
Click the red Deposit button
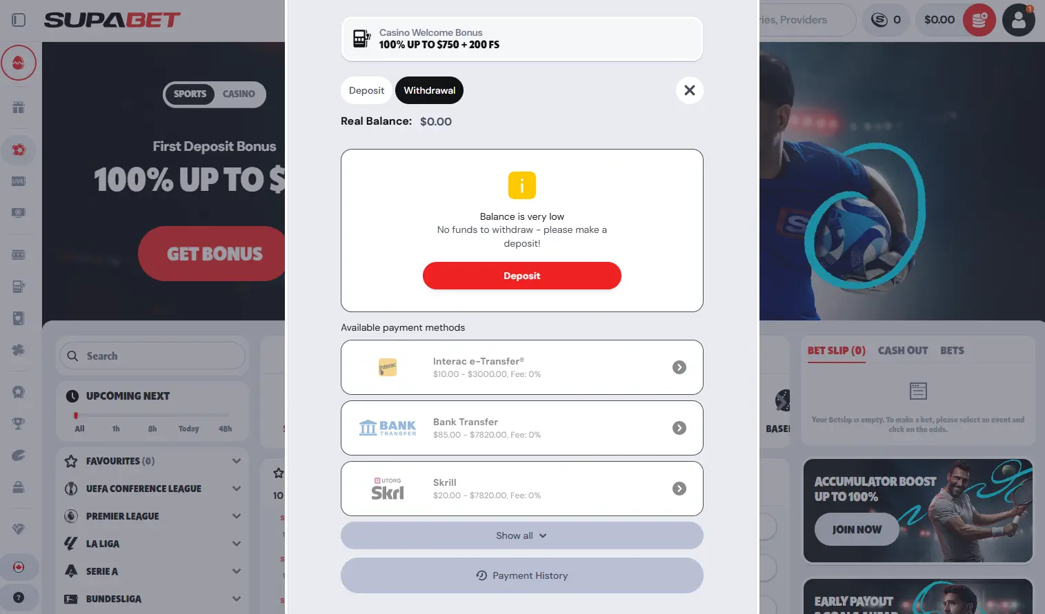(x=522, y=276)
